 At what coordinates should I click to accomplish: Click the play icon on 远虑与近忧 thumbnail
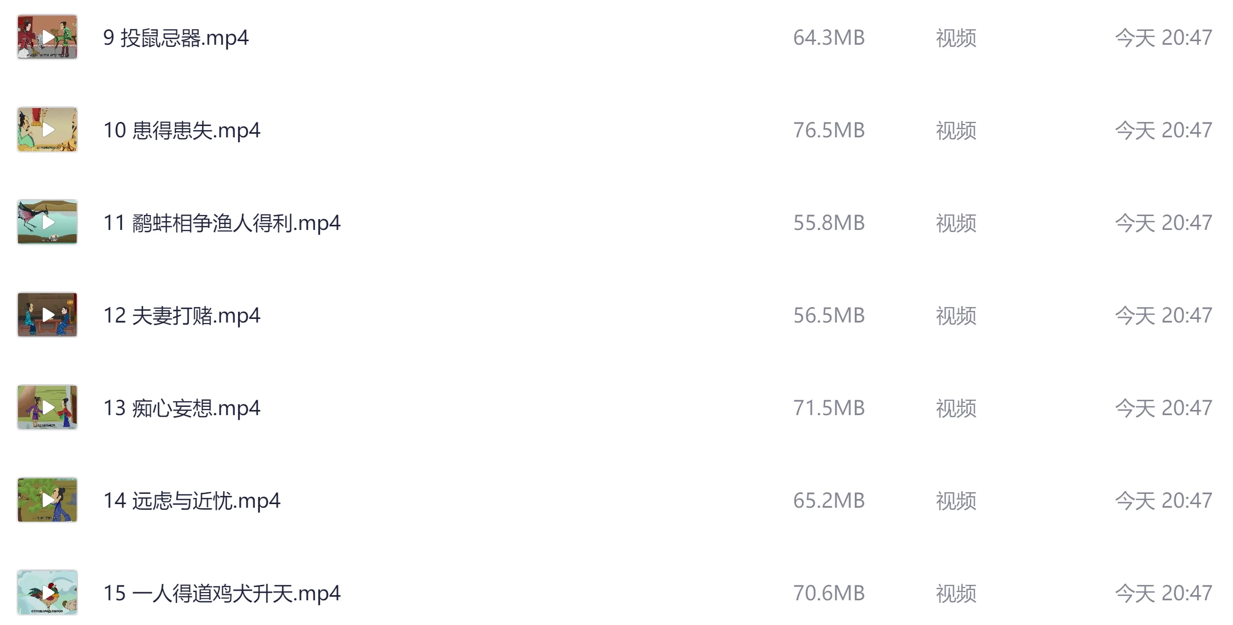coord(47,499)
